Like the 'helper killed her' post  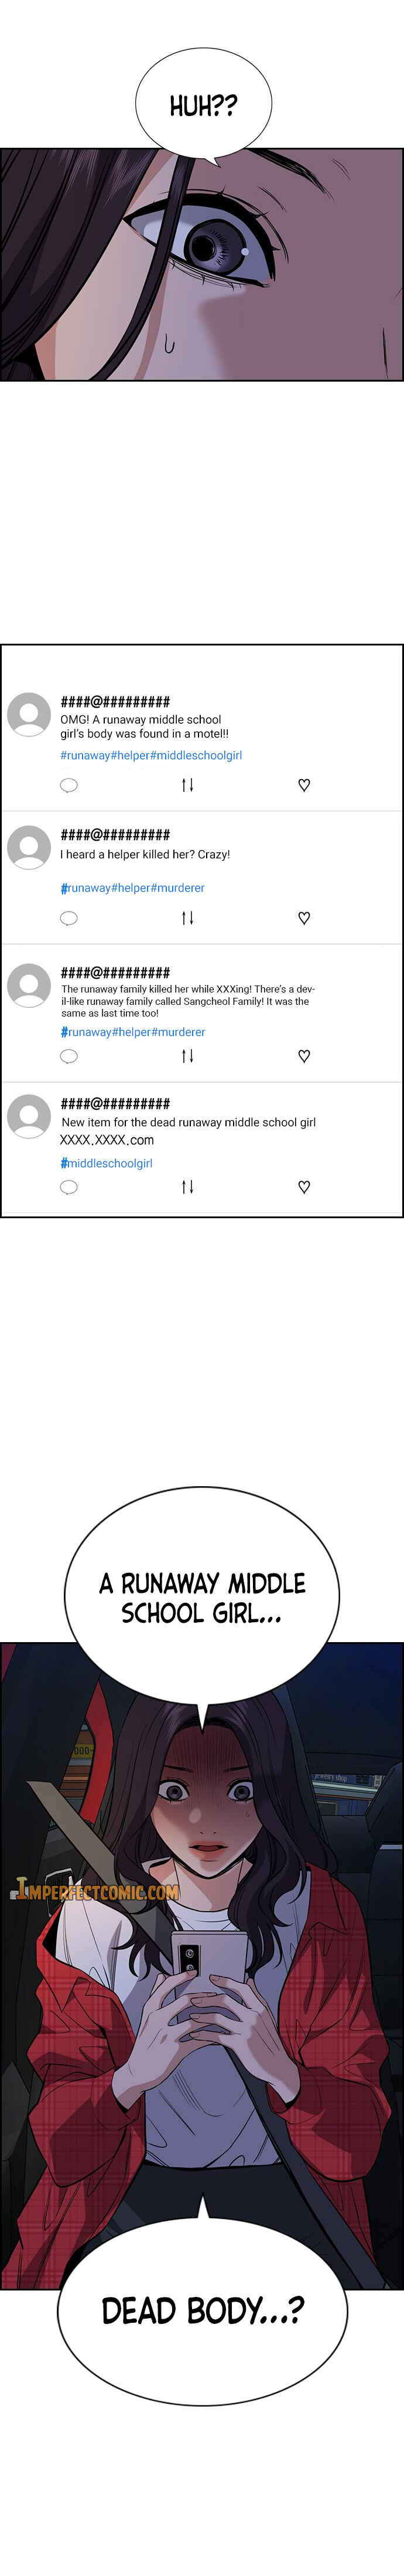pos(304,918)
